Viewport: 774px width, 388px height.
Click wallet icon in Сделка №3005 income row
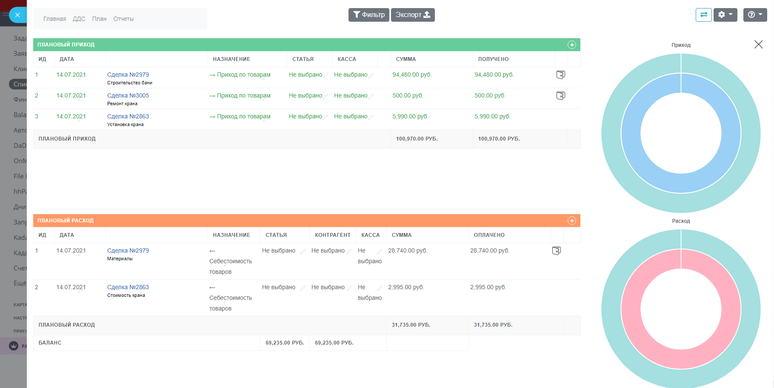click(560, 96)
